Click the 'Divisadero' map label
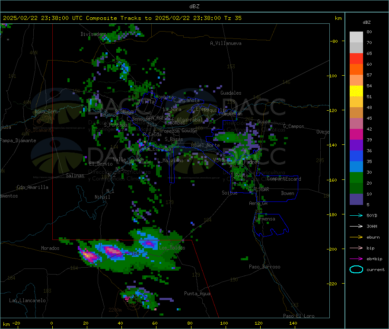The image size is (389, 329). (93, 34)
